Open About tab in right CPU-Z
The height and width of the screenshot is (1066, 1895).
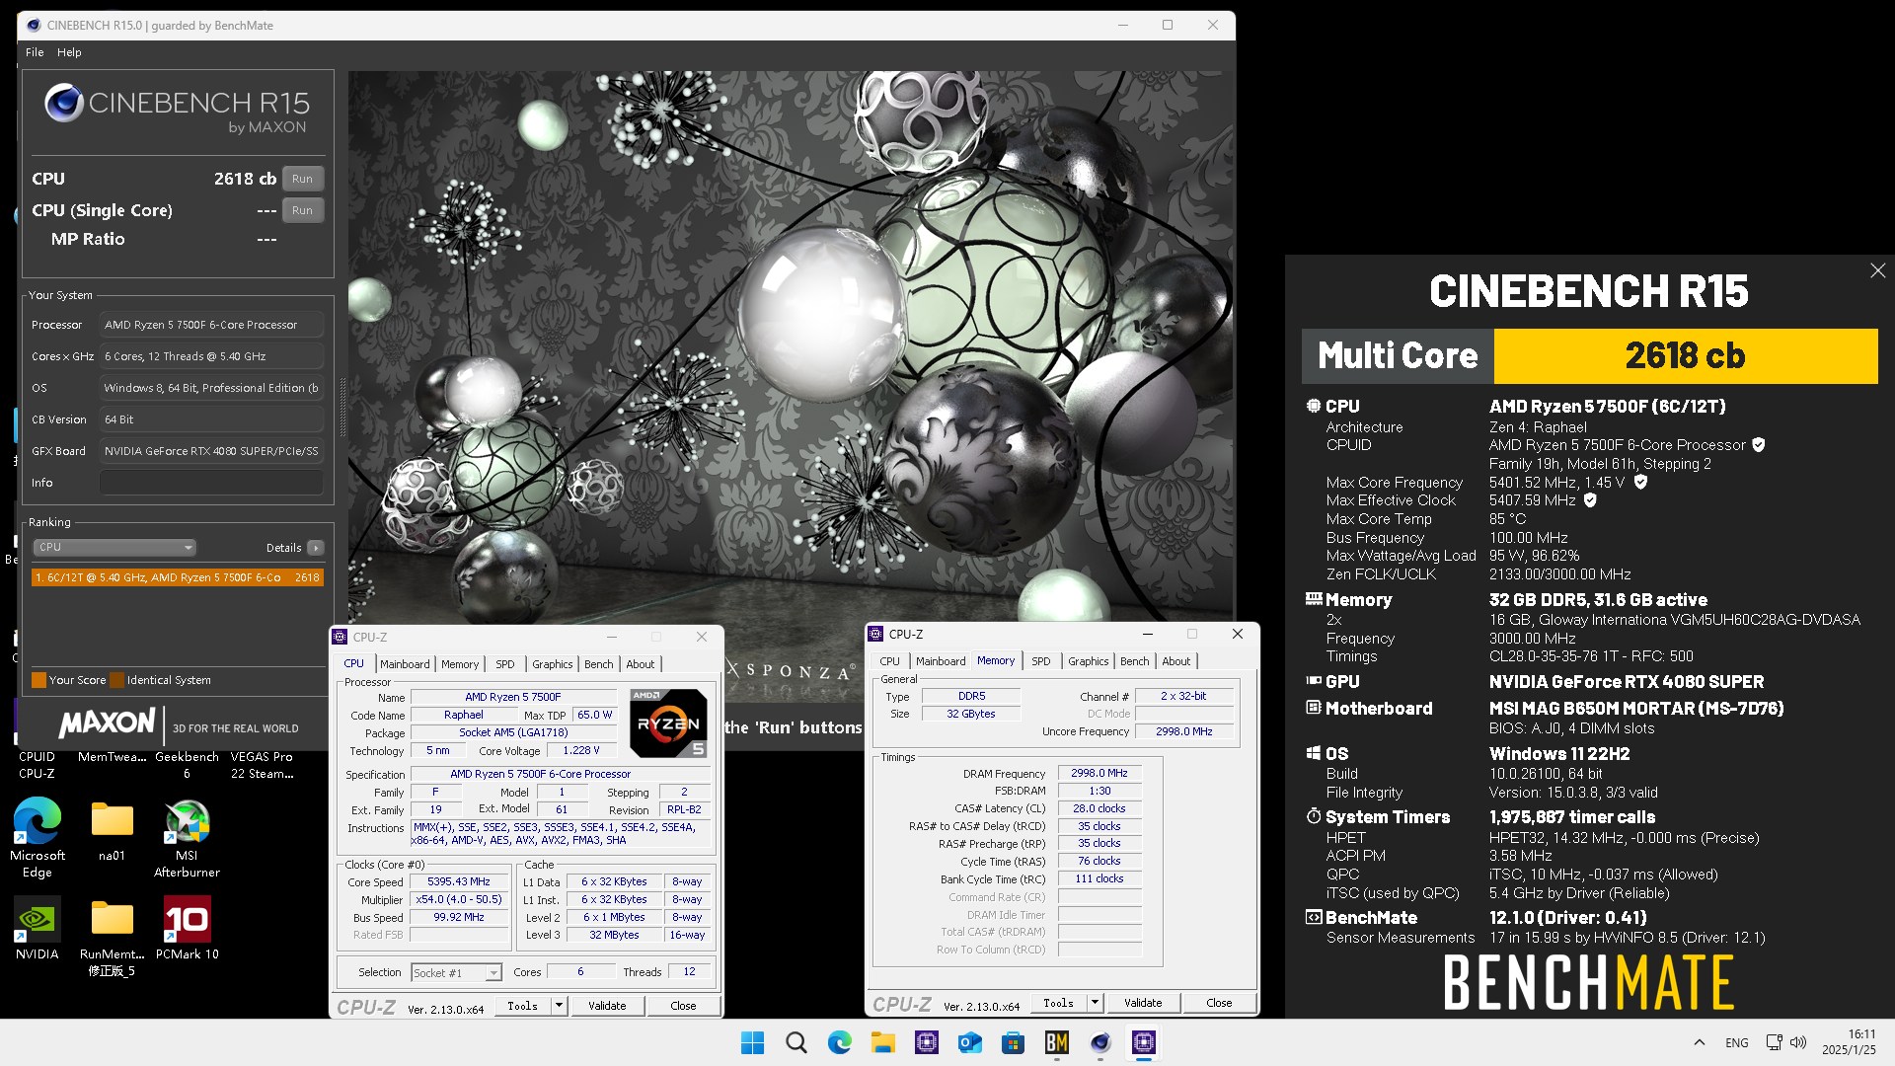[x=1175, y=661]
